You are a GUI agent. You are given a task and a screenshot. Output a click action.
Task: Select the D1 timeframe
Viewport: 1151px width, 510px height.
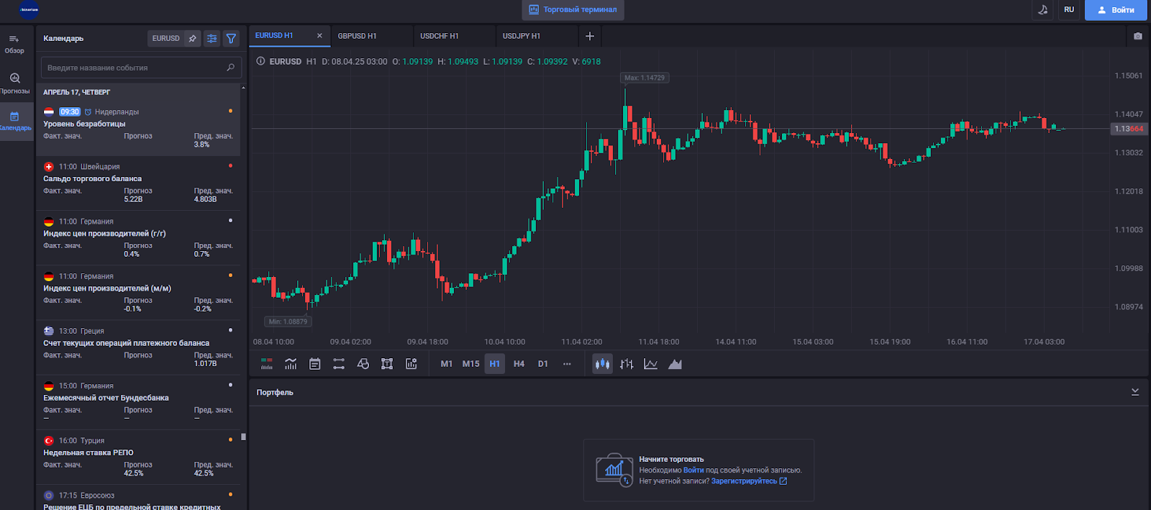coord(543,364)
